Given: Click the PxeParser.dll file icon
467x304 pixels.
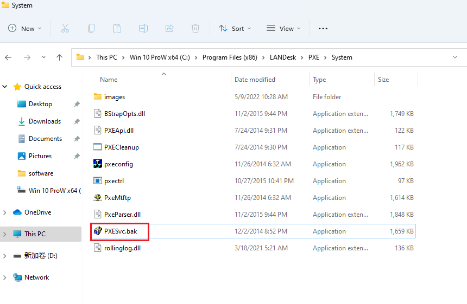Looking at the screenshot, I should (x=98, y=214).
